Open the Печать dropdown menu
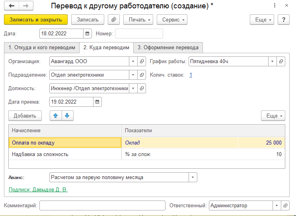 [138, 19]
